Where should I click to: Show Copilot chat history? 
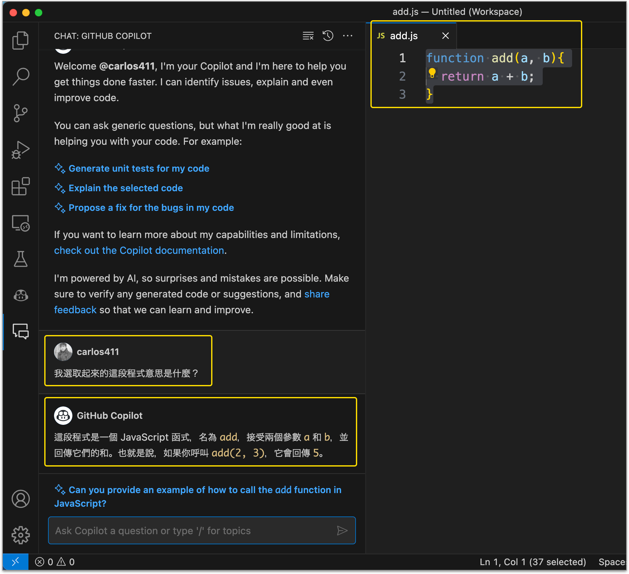pos(328,36)
